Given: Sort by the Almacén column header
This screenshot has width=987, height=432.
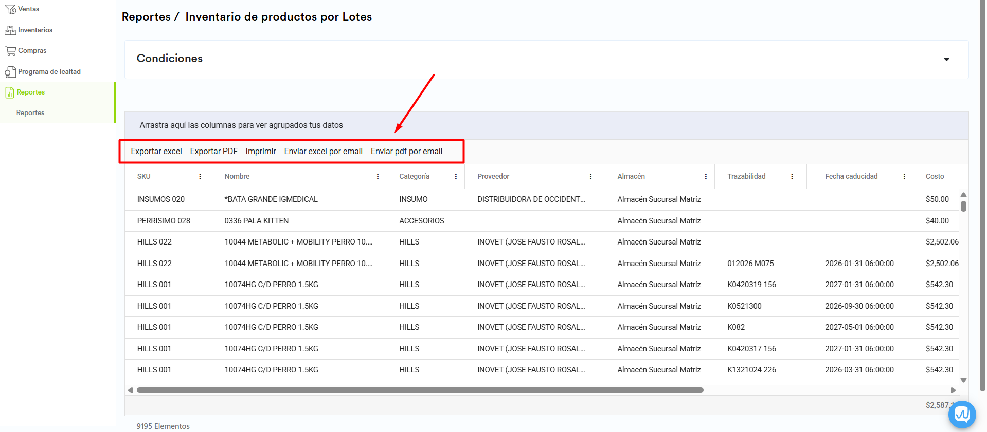Looking at the screenshot, I should 631,176.
